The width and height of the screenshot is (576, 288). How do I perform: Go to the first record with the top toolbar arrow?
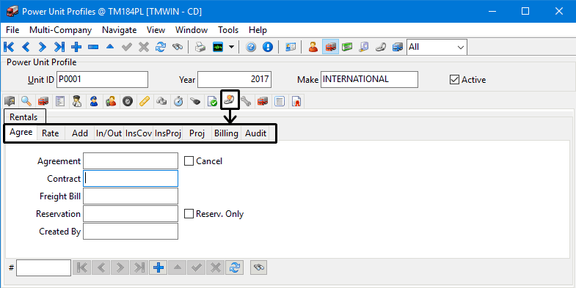pos(9,47)
